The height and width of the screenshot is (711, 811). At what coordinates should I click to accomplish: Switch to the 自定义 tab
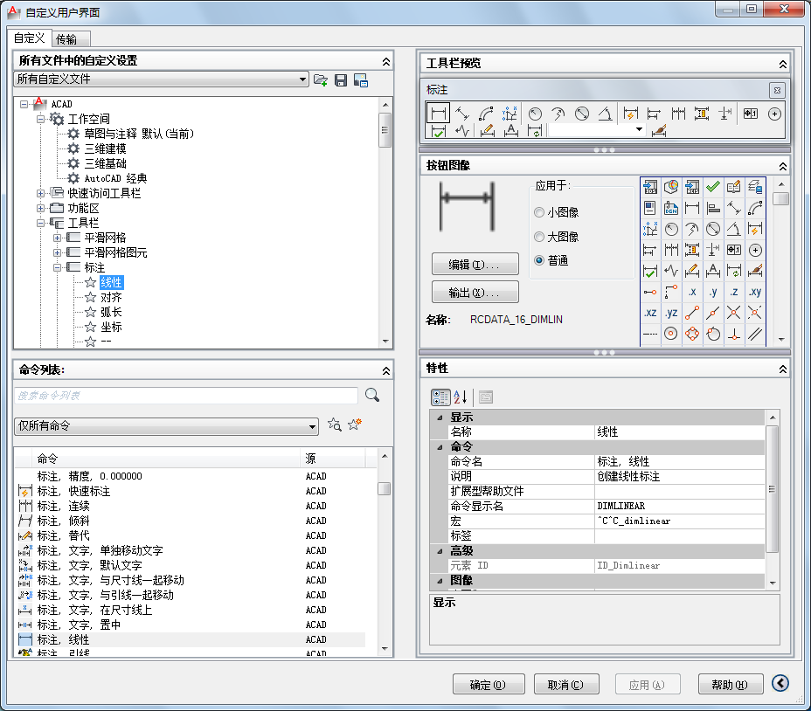coord(30,38)
